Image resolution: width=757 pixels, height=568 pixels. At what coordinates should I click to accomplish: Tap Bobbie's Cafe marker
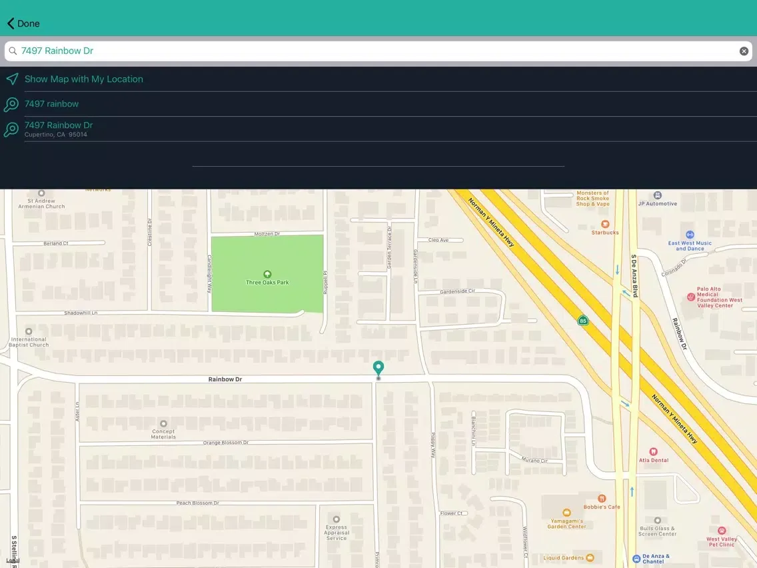(602, 499)
